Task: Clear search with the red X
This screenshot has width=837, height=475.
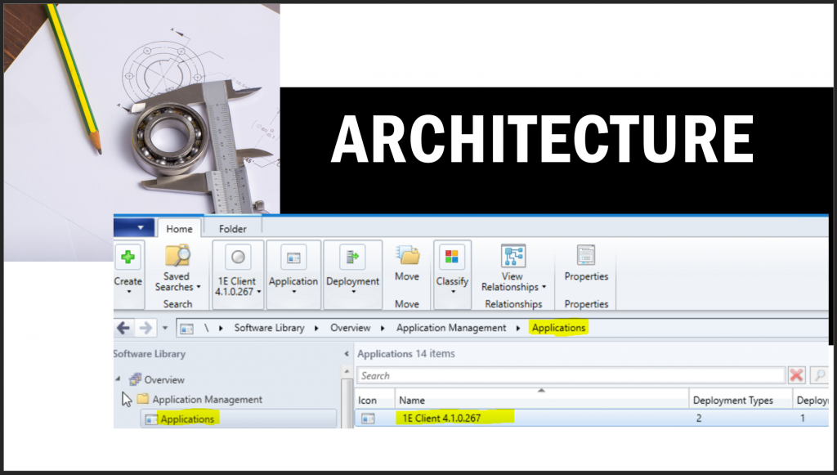Action: pos(796,375)
